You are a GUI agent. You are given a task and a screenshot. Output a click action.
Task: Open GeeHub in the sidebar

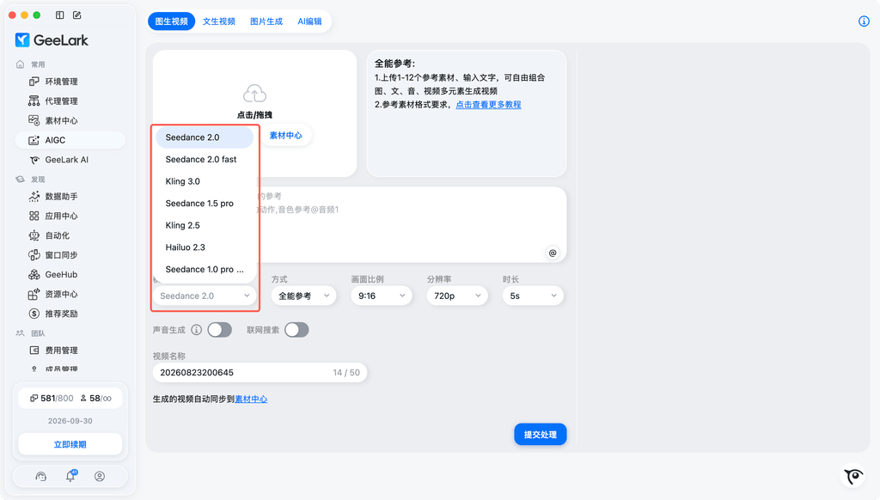(x=70, y=274)
